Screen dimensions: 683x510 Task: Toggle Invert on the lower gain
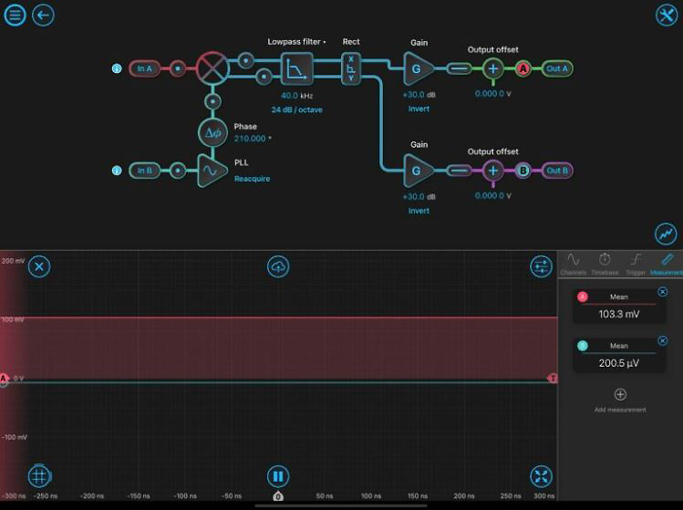point(419,211)
